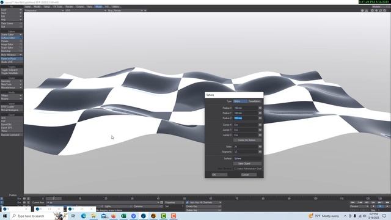This screenshot has height=220, width=391.
Task: Open the Modify tab
Action: point(37,7)
